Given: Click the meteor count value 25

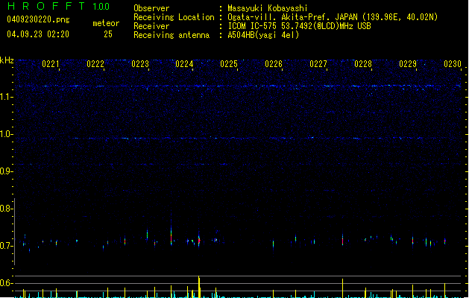Looking at the screenshot, I should (x=108, y=34).
